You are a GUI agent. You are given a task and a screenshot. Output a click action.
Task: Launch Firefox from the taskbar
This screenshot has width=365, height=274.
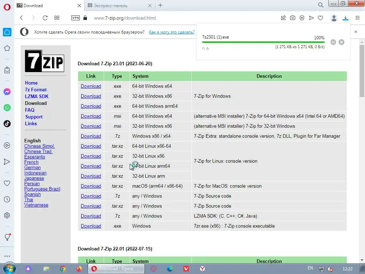coord(79,269)
